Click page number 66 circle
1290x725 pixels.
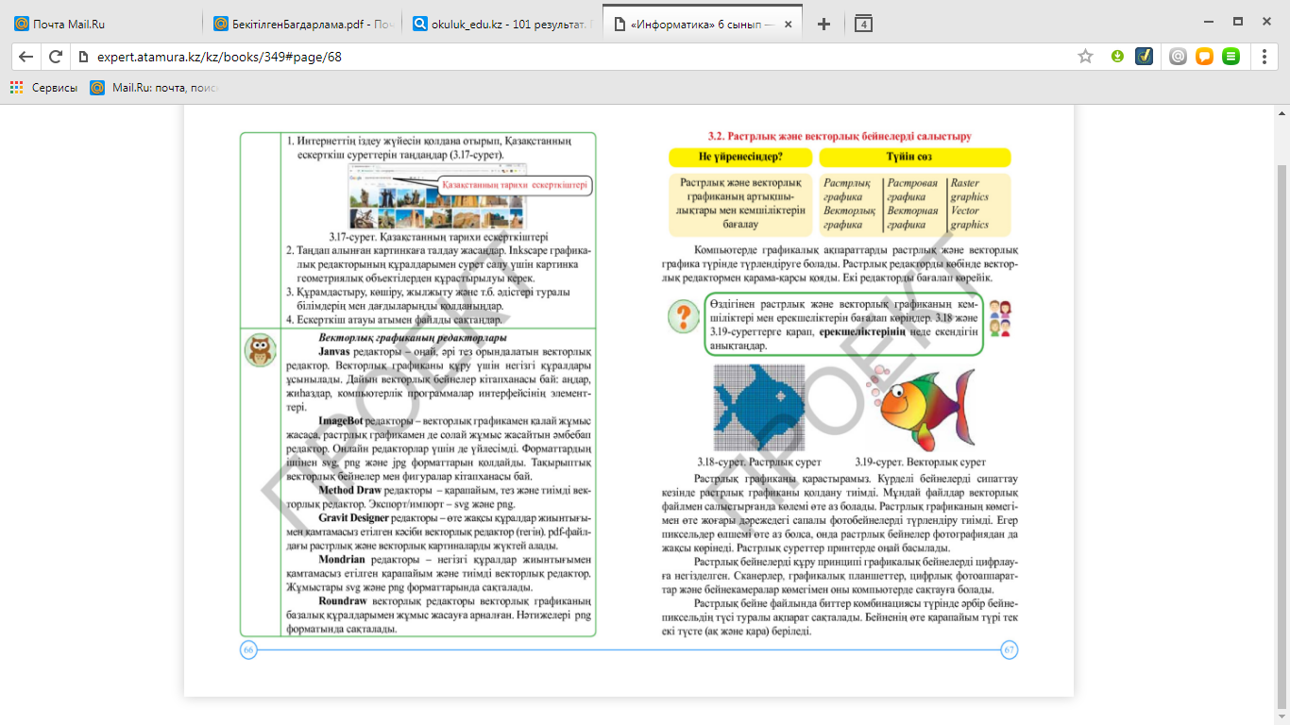[248, 649]
